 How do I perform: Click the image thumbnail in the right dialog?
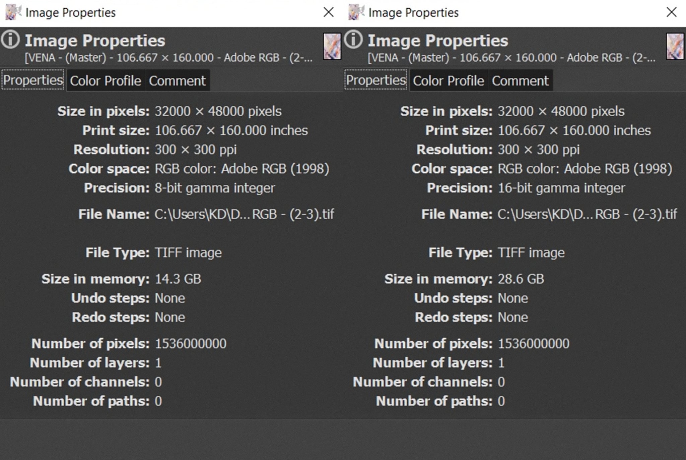(675, 46)
